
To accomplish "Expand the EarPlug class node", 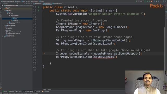I will point(11,20).
